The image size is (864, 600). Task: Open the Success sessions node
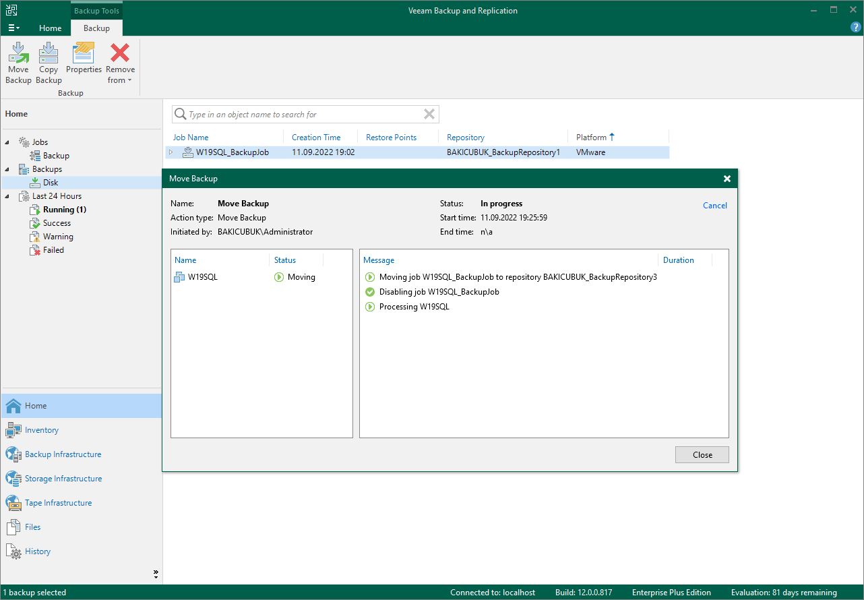click(x=57, y=223)
